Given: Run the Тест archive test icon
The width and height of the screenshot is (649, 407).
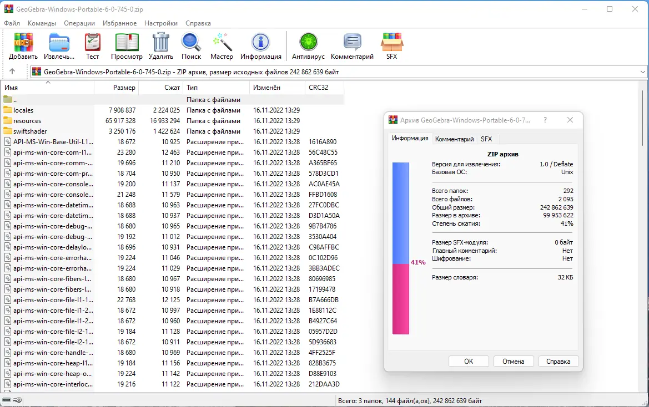Looking at the screenshot, I should tap(93, 42).
